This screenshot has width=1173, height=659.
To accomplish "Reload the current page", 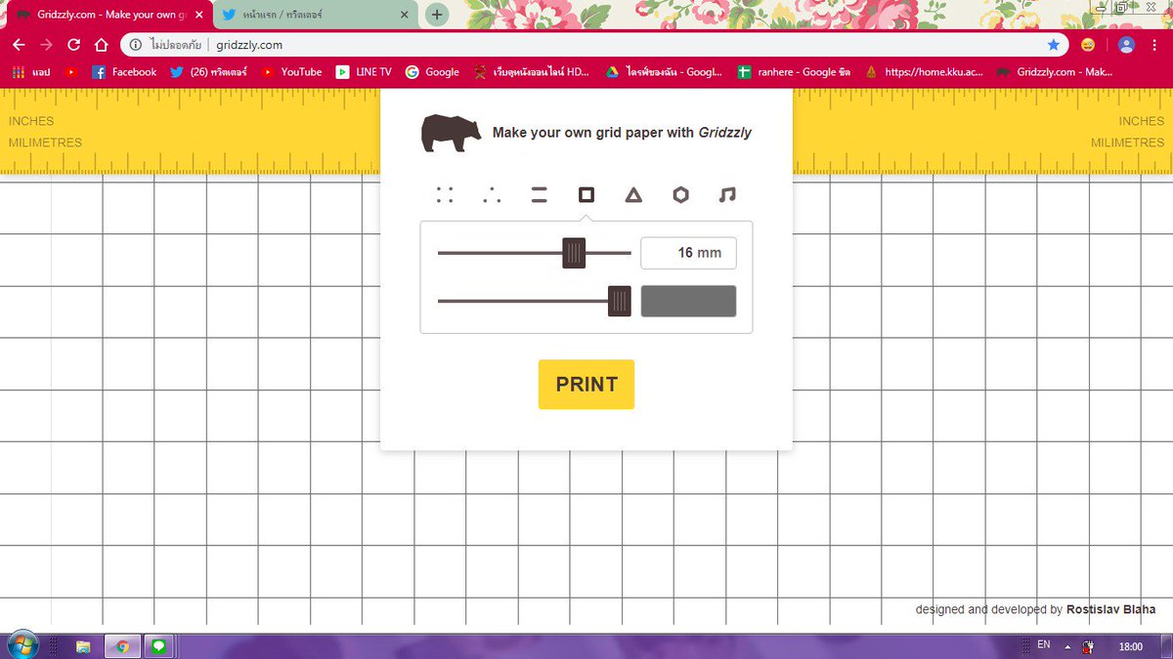I will tap(73, 45).
